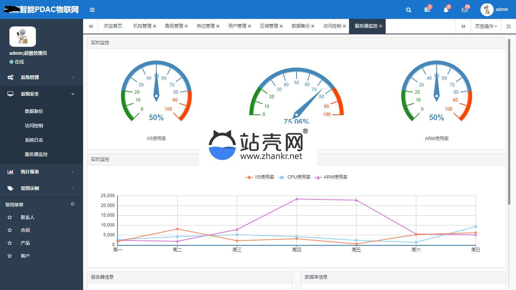Screen dimensions: 516x290
Task: Open the notifications bell icon
Action: (x=446, y=10)
